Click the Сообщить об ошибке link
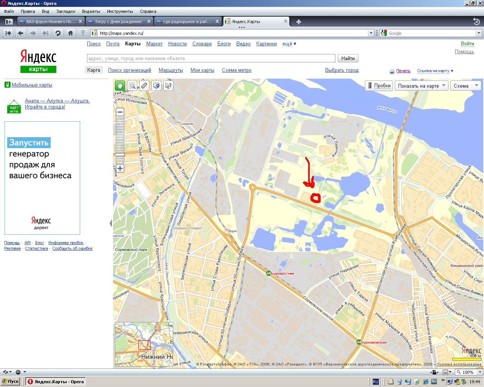The width and height of the screenshot is (484, 387). (x=72, y=249)
